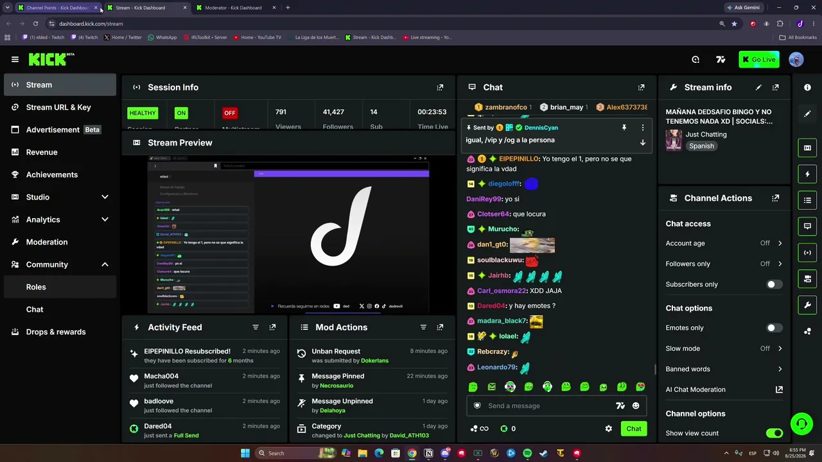Click Dokerlans username in Mod Actions
Image resolution: width=822 pixels, height=462 pixels.
tap(374, 361)
